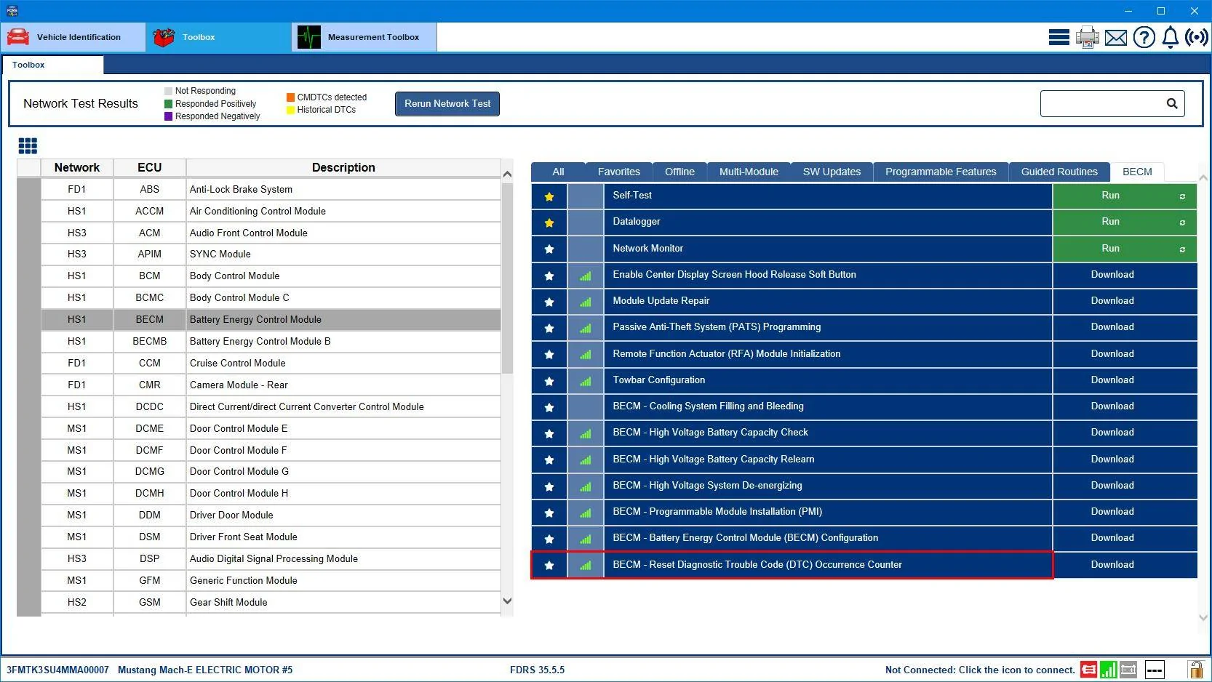
Task: Unfavorite Datalogger using its star
Action: (x=549, y=222)
